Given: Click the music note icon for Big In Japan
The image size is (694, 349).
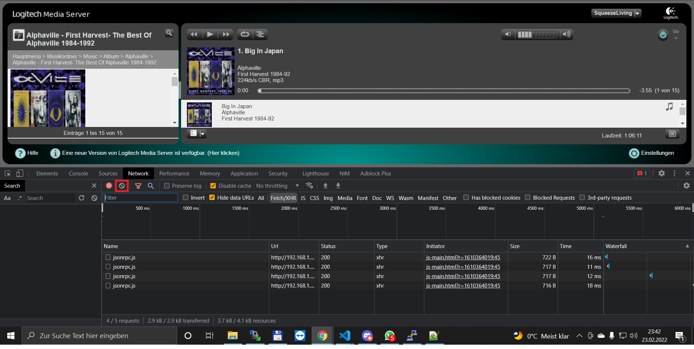Looking at the screenshot, I should [669, 107].
